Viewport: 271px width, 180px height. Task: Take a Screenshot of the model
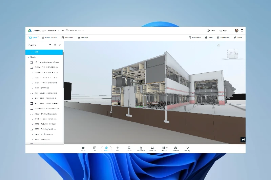click(223, 37)
